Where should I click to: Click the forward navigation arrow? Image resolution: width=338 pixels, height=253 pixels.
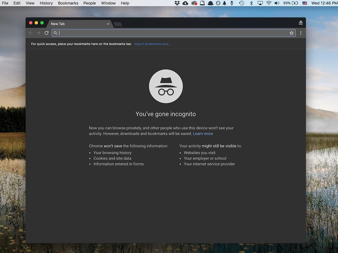pyautogui.click(x=39, y=33)
